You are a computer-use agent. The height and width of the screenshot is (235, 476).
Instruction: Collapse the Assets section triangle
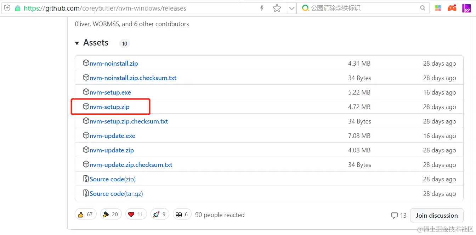pos(77,43)
